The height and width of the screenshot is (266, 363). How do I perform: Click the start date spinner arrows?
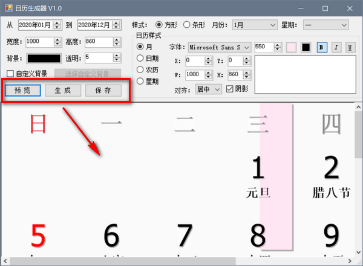[x=57, y=25]
